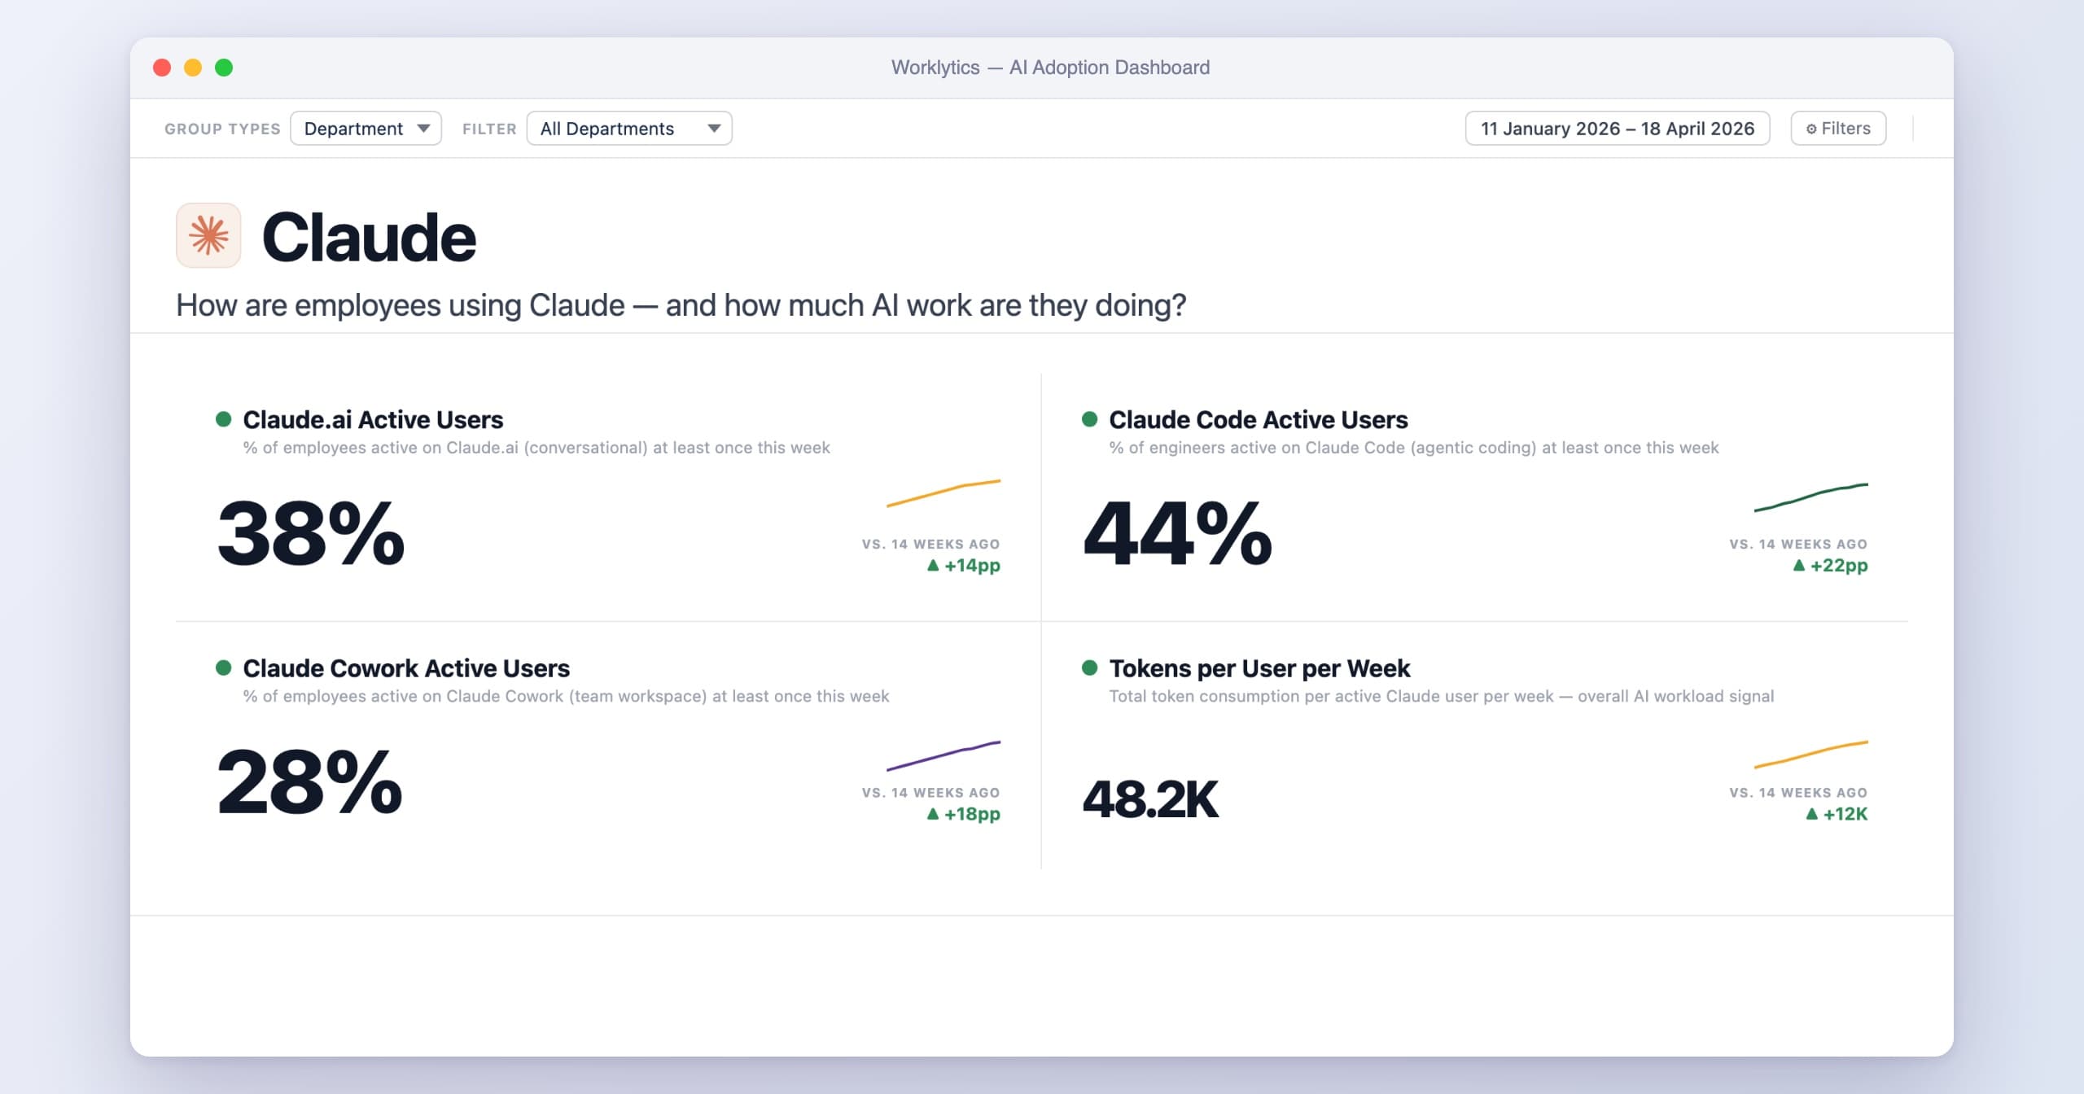Click the +14pp change indicator
Viewport: 2084px width, 1094px height.
coord(964,565)
